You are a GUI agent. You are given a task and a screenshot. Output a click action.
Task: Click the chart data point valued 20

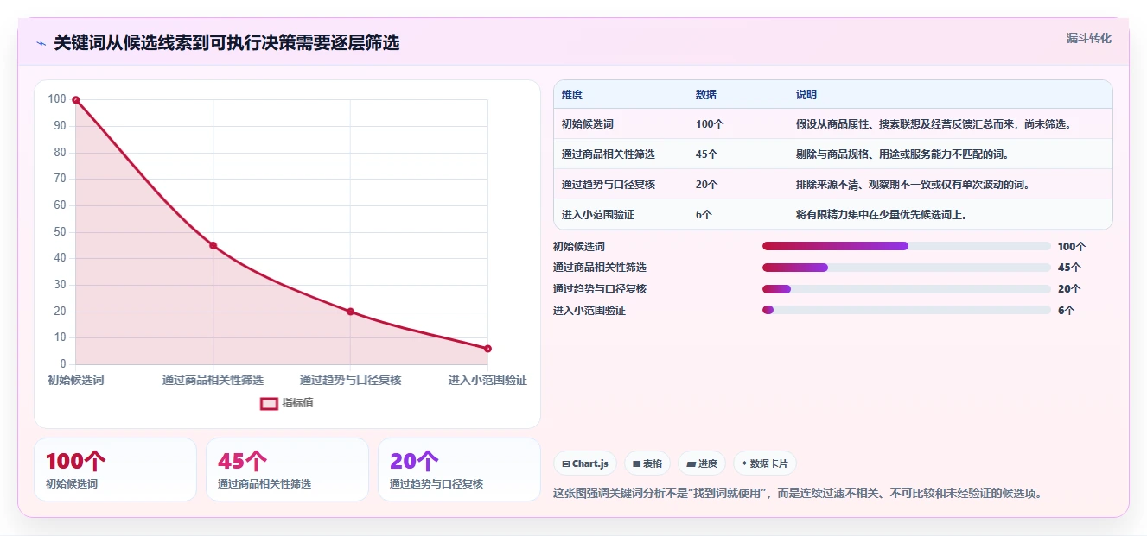click(x=350, y=312)
